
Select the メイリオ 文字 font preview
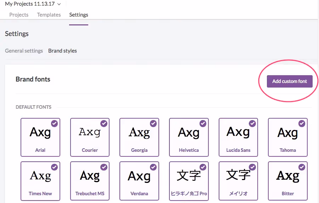point(238,175)
